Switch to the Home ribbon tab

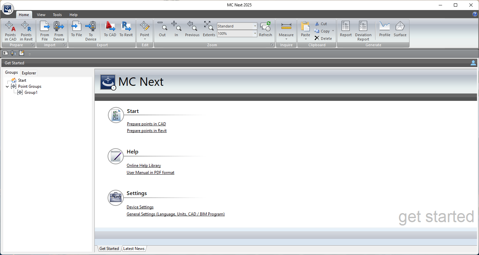tap(24, 15)
